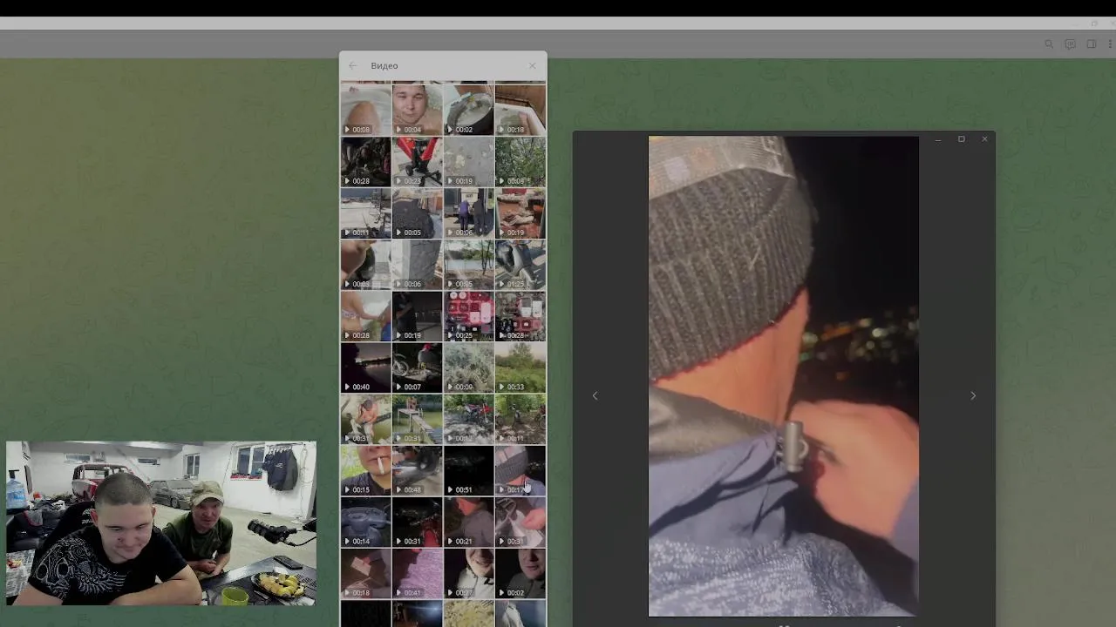Screen dimensions: 1116x627
Task: Open the 00:41 purple fabric video
Action: click(417, 573)
